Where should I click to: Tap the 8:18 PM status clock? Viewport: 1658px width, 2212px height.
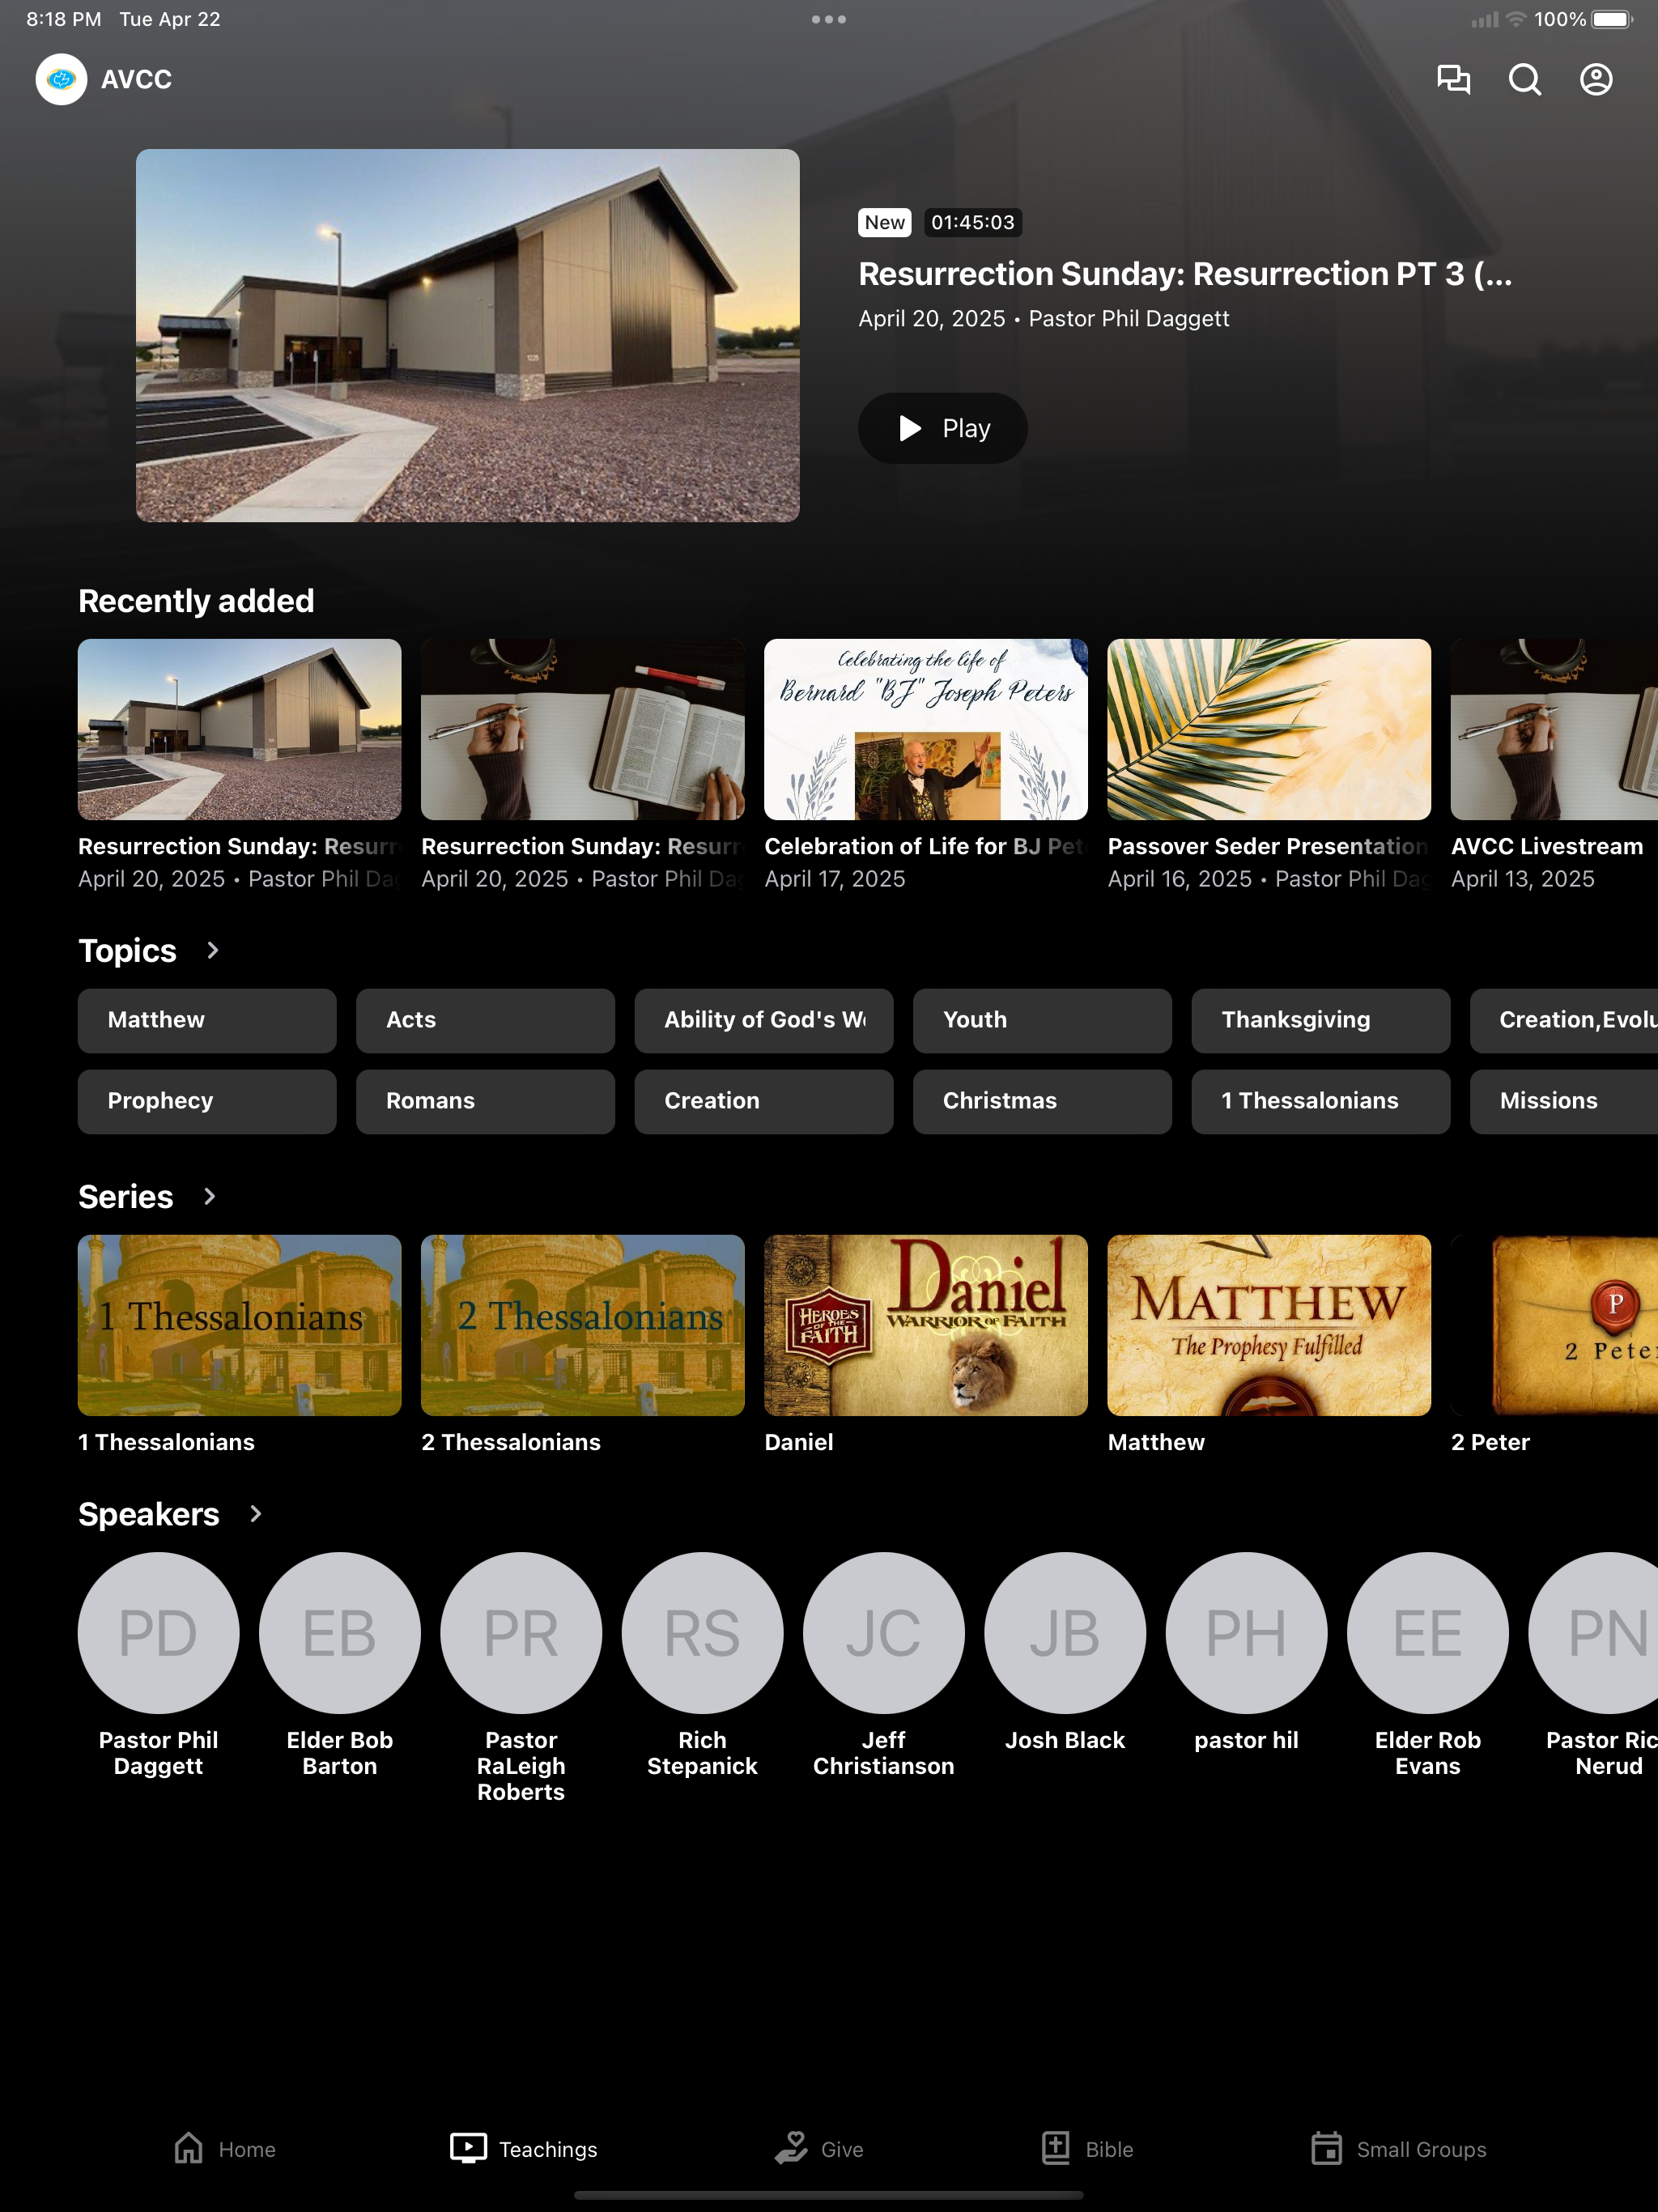click(64, 19)
